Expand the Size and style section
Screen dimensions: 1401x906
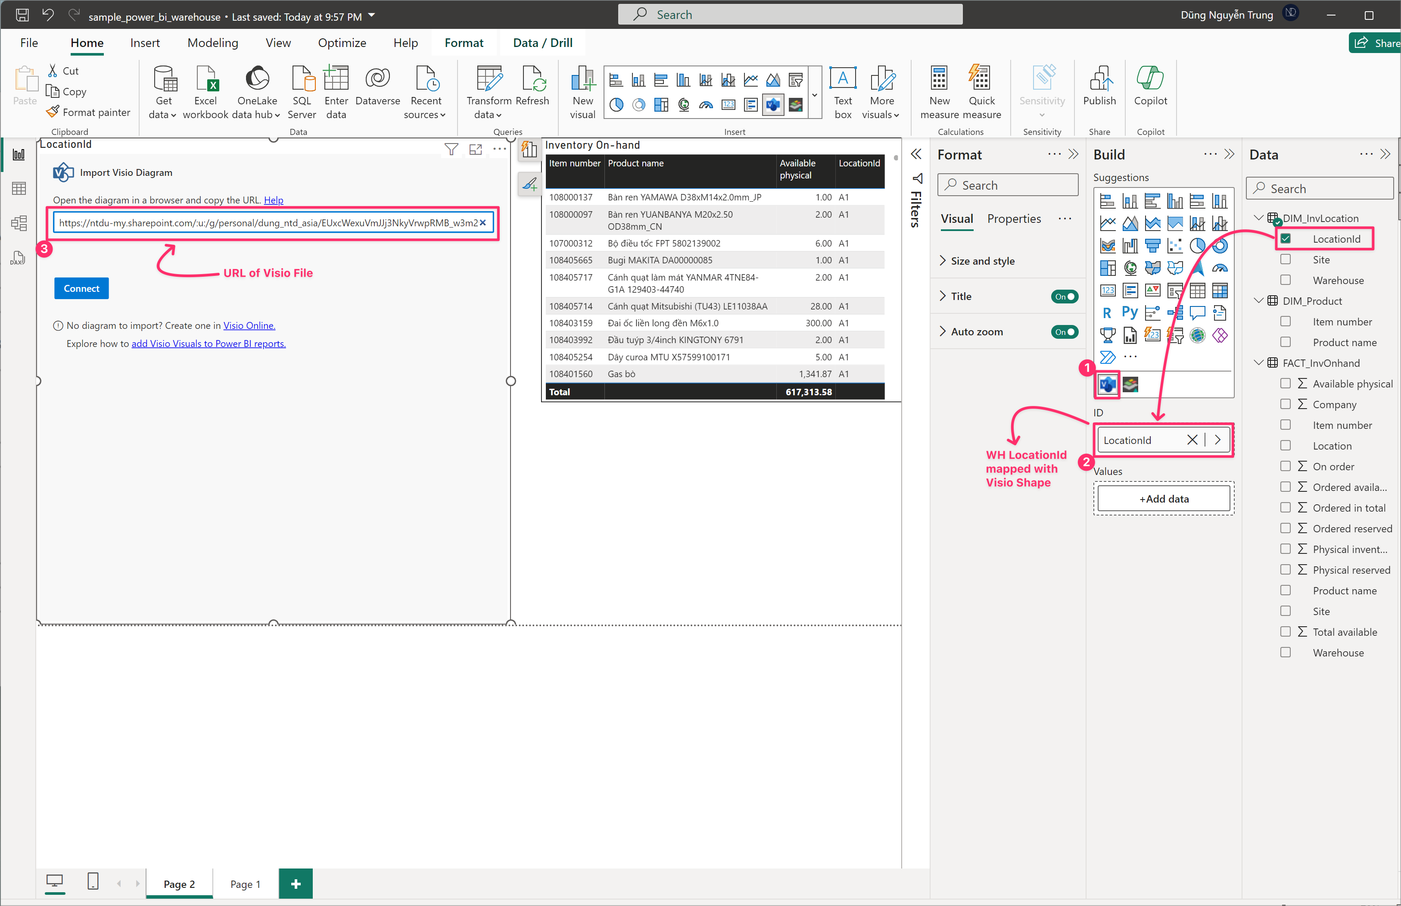(x=982, y=261)
